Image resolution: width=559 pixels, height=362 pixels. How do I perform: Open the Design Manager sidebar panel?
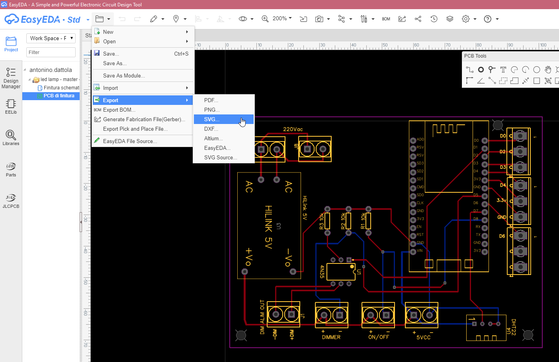11,78
